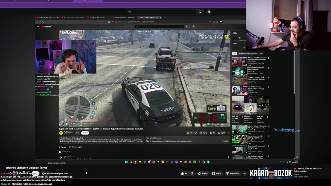The height and width of the screenshot is (186, 331).
Task: Click play button on inner video player
Action: pyautogui.click(x=62, y=124)
